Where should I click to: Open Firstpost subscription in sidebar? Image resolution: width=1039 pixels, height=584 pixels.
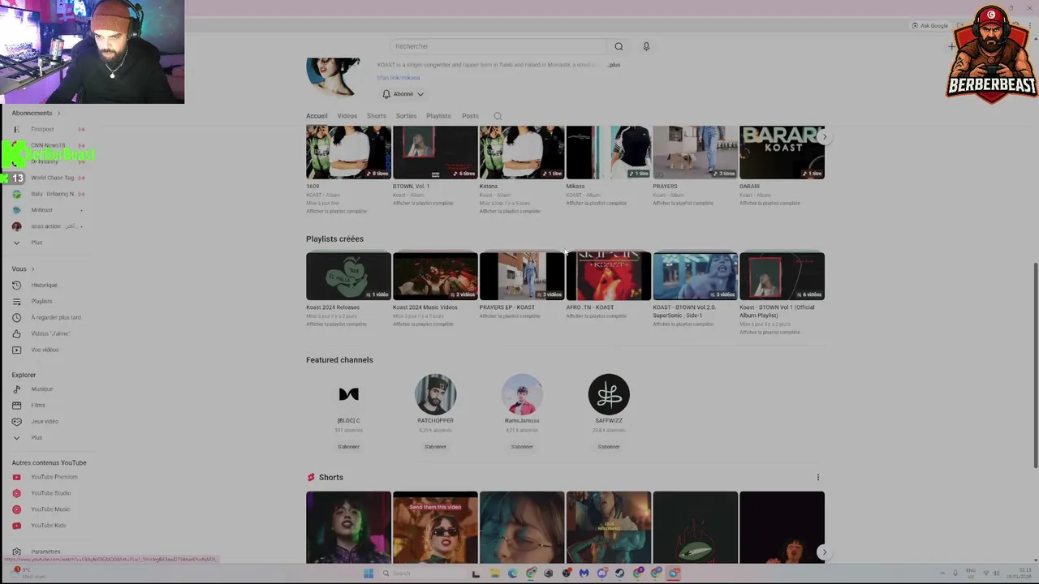[x=42, y=129]
